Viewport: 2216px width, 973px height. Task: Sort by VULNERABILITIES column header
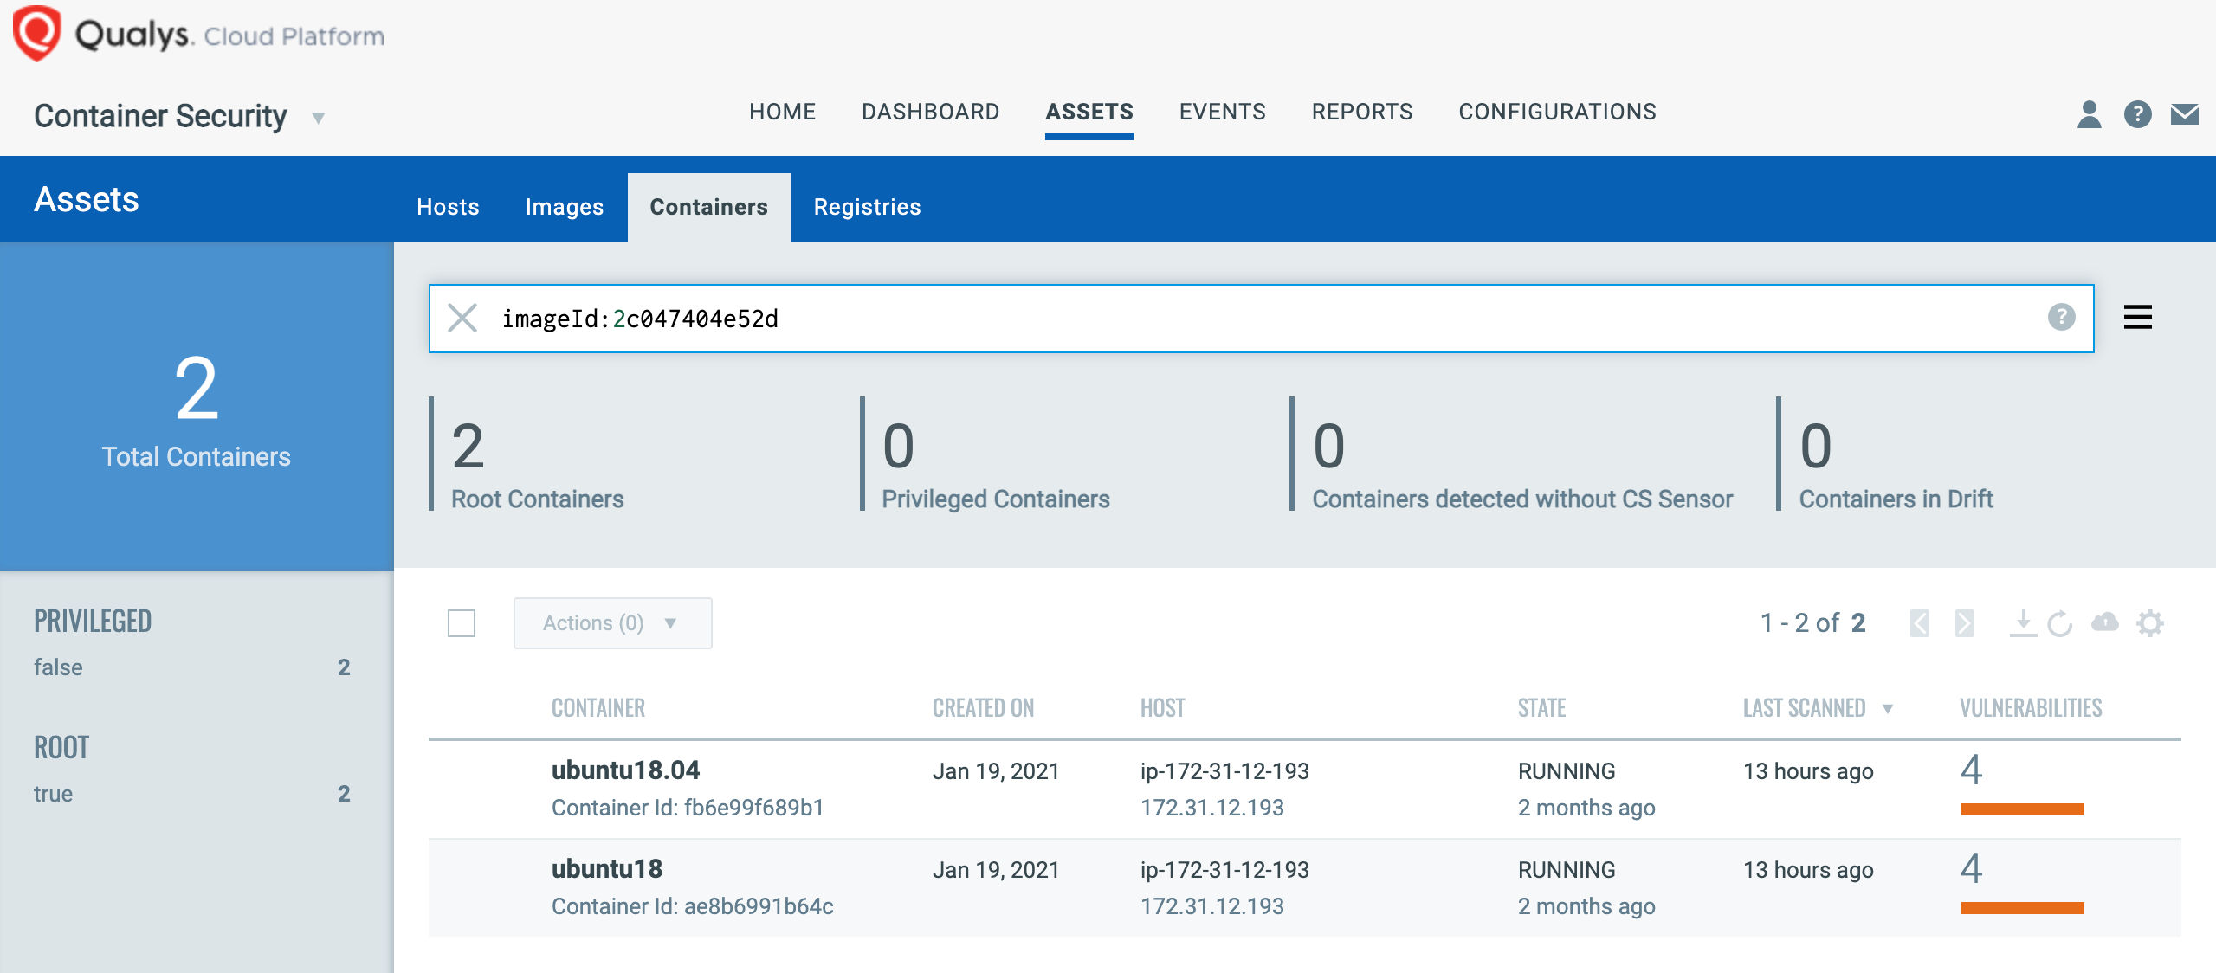coord(2031,708)
